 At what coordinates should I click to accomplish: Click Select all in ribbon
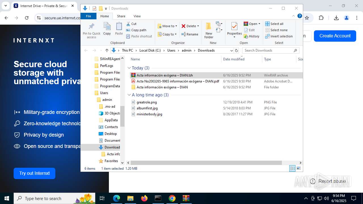[274, 24]
